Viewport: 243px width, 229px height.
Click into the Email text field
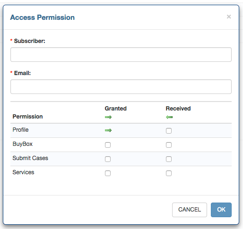pyautogui.click(x=121, y=86)
